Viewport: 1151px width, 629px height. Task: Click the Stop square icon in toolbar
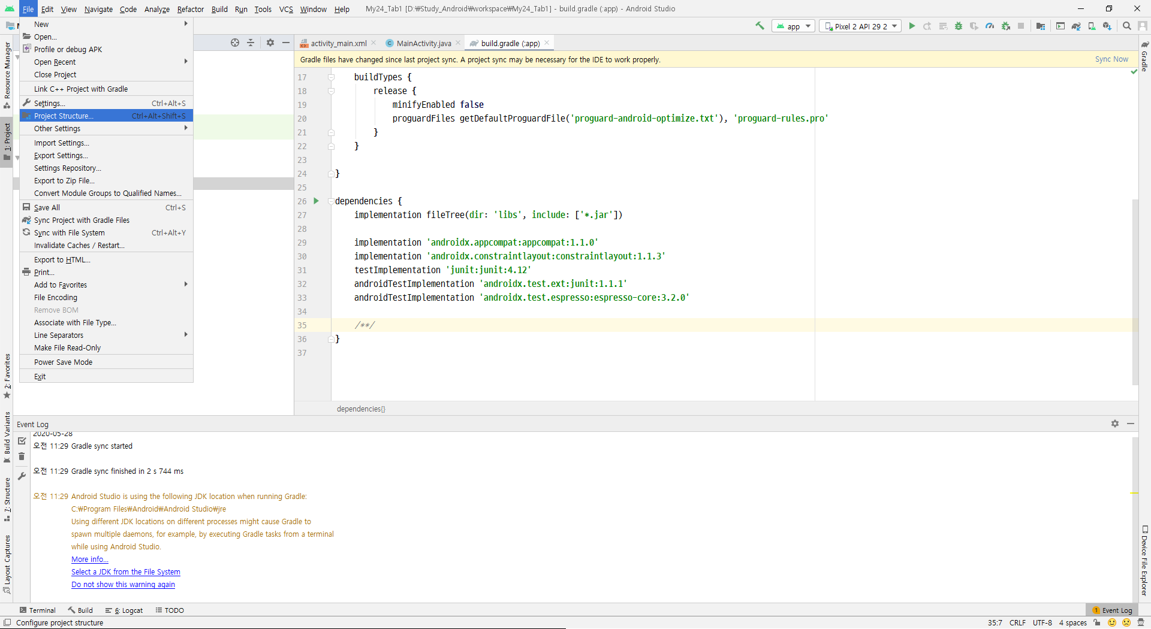(x=1021, y=26)
